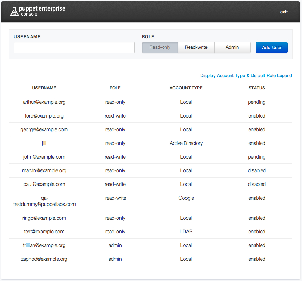Select the Read-only role option
This screenshot has height=281, width=302.
point(160,47)
